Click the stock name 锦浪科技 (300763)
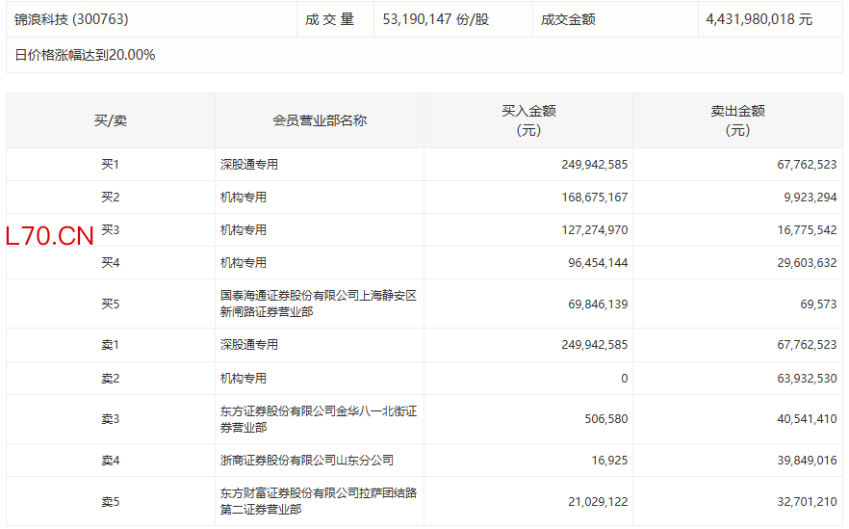 click(71, 19)
